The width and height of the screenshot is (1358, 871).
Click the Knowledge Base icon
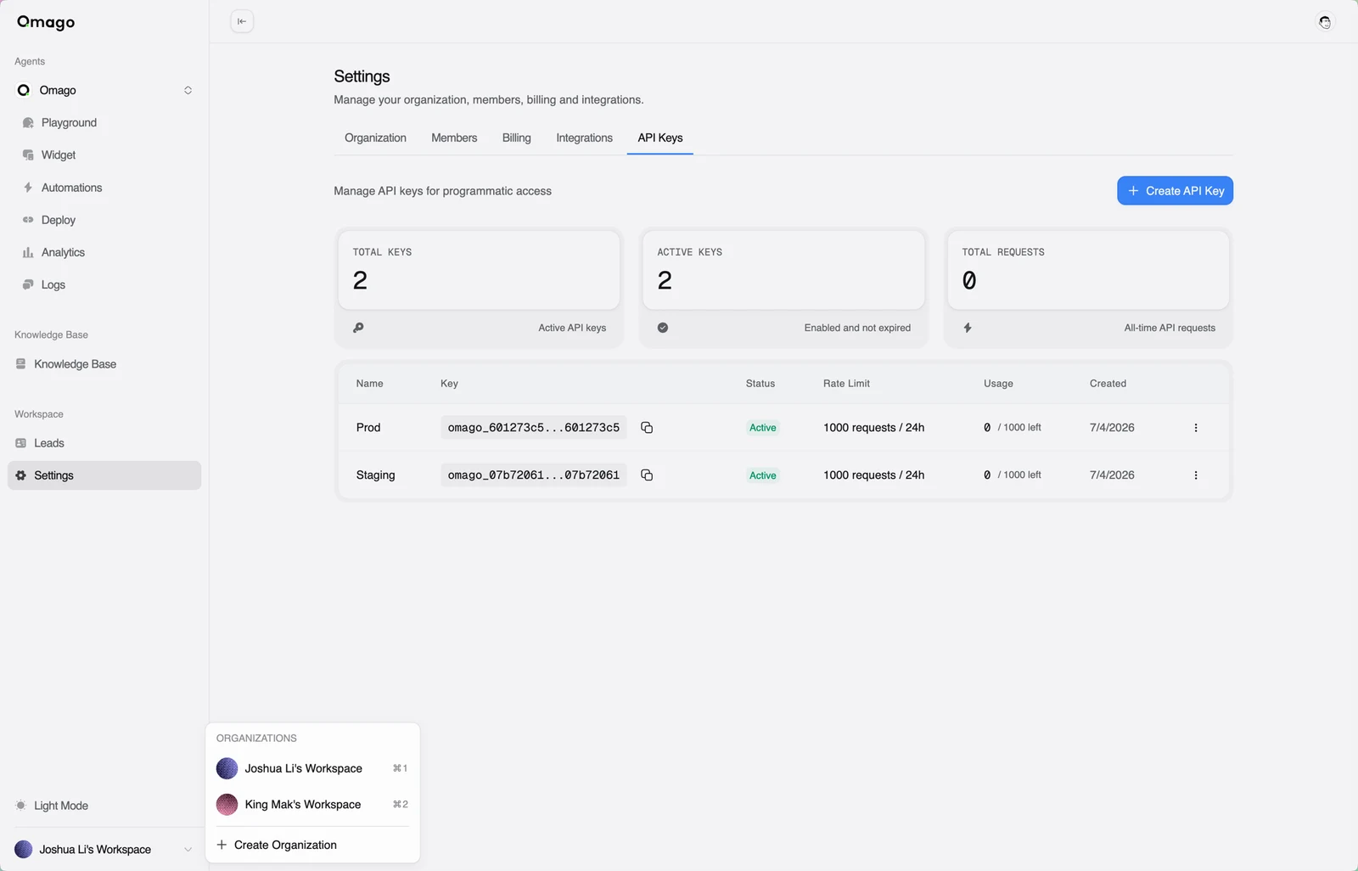(x=20, y=364)
